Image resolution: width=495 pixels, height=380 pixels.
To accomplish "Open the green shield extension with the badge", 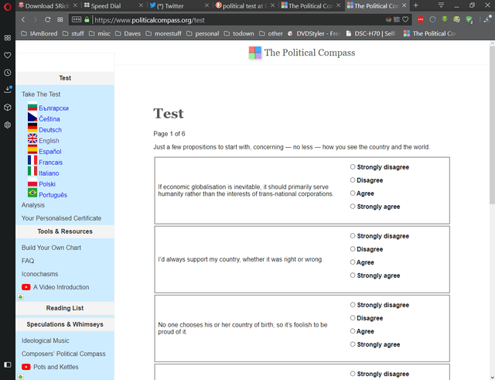I will (469, 20).
